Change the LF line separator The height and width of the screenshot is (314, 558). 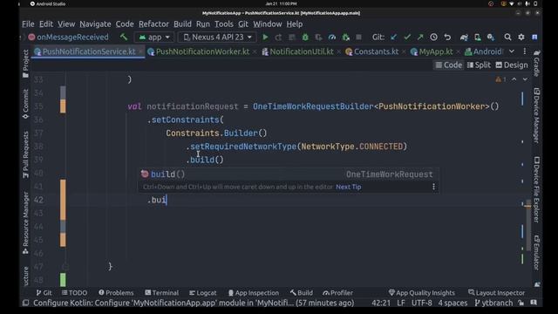coord(401,303)
